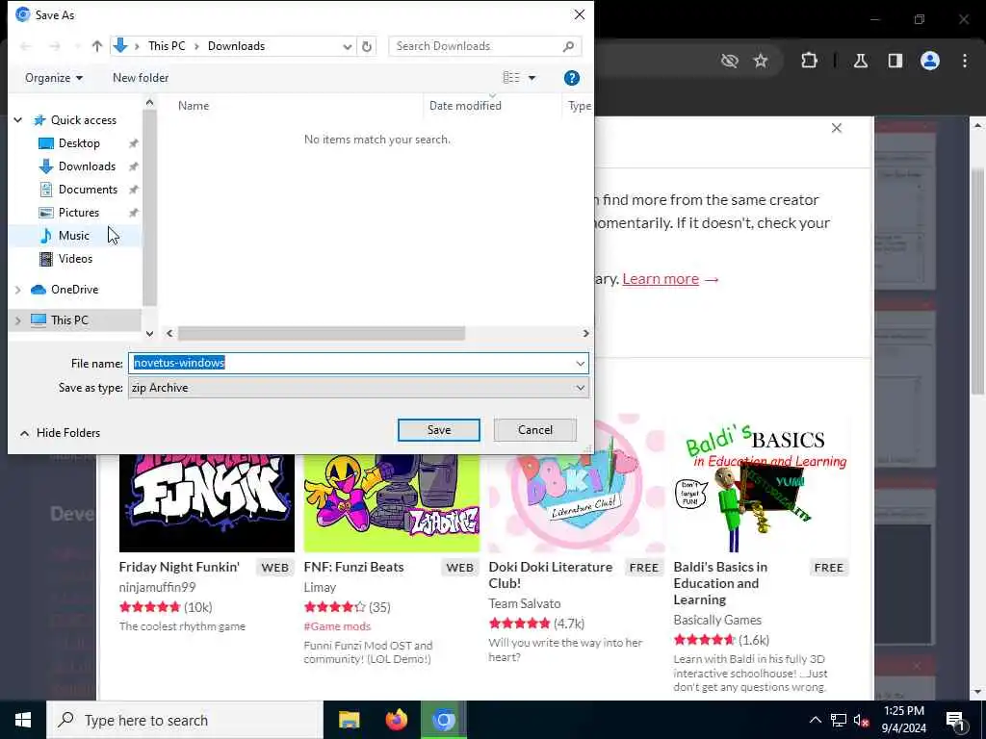Open Chrome extensions puzzle icon
This screenshot has width=986, height=739.
809,61
